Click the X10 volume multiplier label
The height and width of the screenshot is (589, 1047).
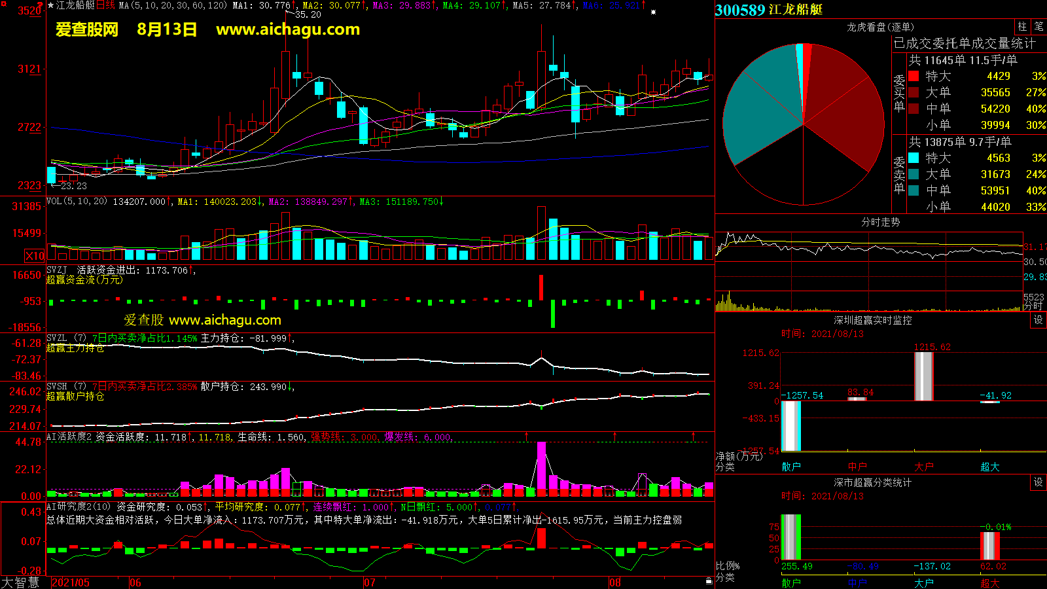tap(35, 256)
